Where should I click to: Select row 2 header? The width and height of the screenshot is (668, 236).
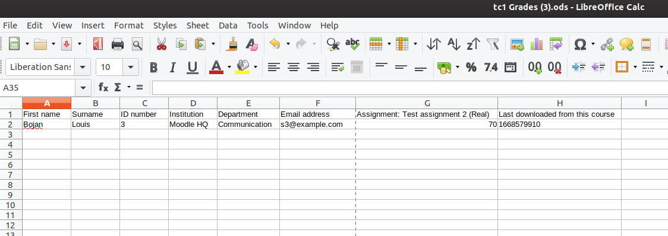[x=11, y=125]
